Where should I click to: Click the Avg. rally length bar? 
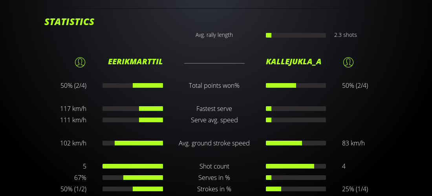[296, 35]
